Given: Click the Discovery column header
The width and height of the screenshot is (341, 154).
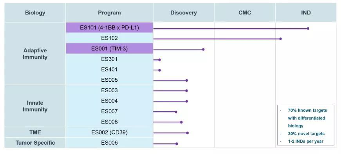Looking at the screenshot, I should tap(184, 13).
